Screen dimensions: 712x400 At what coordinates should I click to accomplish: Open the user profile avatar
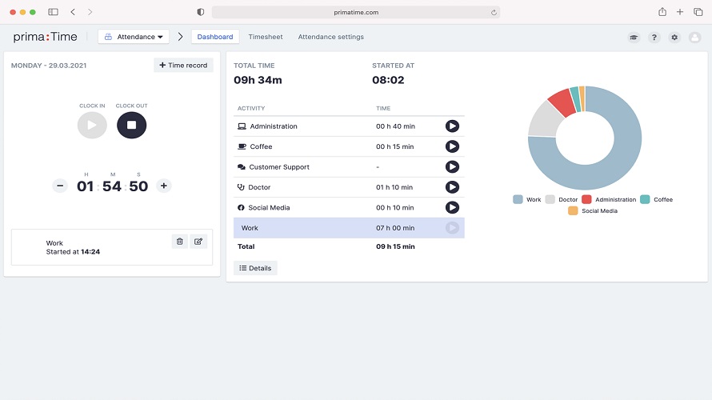pyautogui.click(x=694, y=38)
